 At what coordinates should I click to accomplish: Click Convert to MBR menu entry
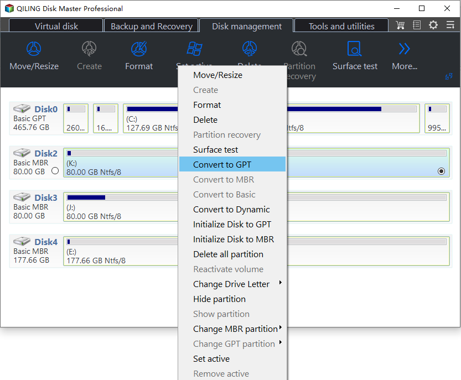(232, 179)
